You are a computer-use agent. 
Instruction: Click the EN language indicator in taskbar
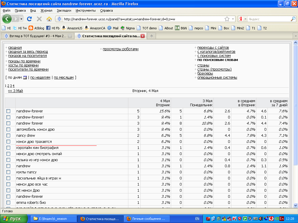(x=197, y=219)
